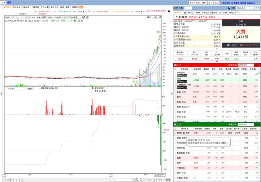Click help question mark in 買方15 header
Screen dimensions: 261x182
[x=227, y=65]
